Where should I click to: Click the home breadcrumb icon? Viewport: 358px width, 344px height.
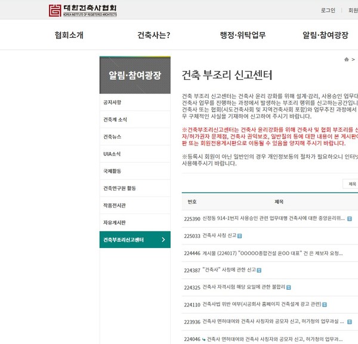point(346,60)
